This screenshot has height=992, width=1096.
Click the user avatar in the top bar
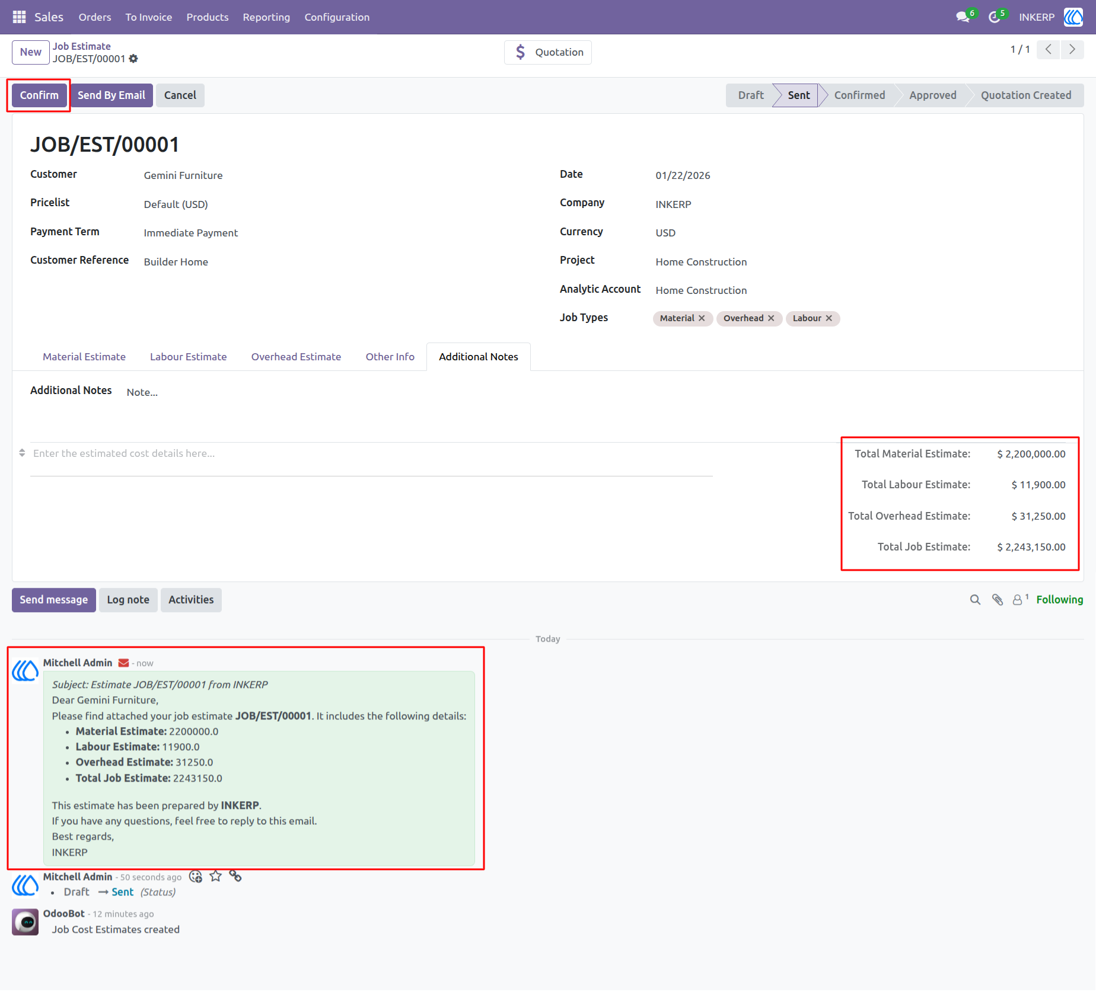point(1073,17)
